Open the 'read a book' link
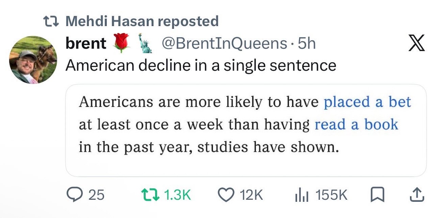The image size is (436, 218). click(x=356, y=125)
